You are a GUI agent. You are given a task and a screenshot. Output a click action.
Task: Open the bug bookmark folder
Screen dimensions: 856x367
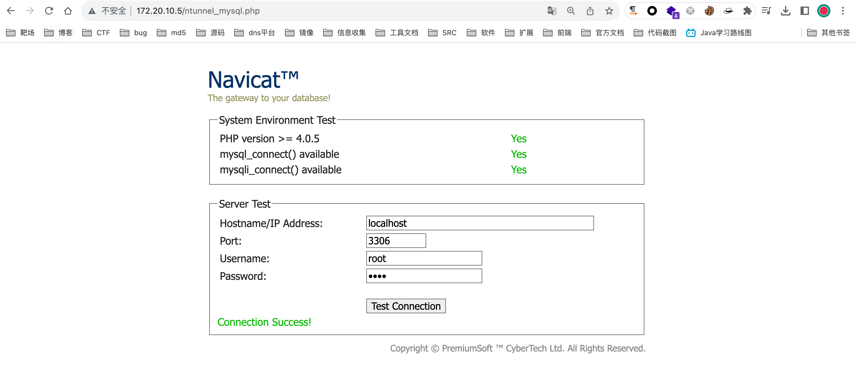(x=133, y=33)
